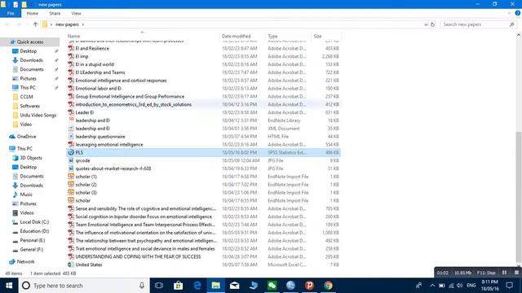The height and width of the screenshot is (293, 522).
Task: Click the search magnifier icon
Action: click(511, 24)
